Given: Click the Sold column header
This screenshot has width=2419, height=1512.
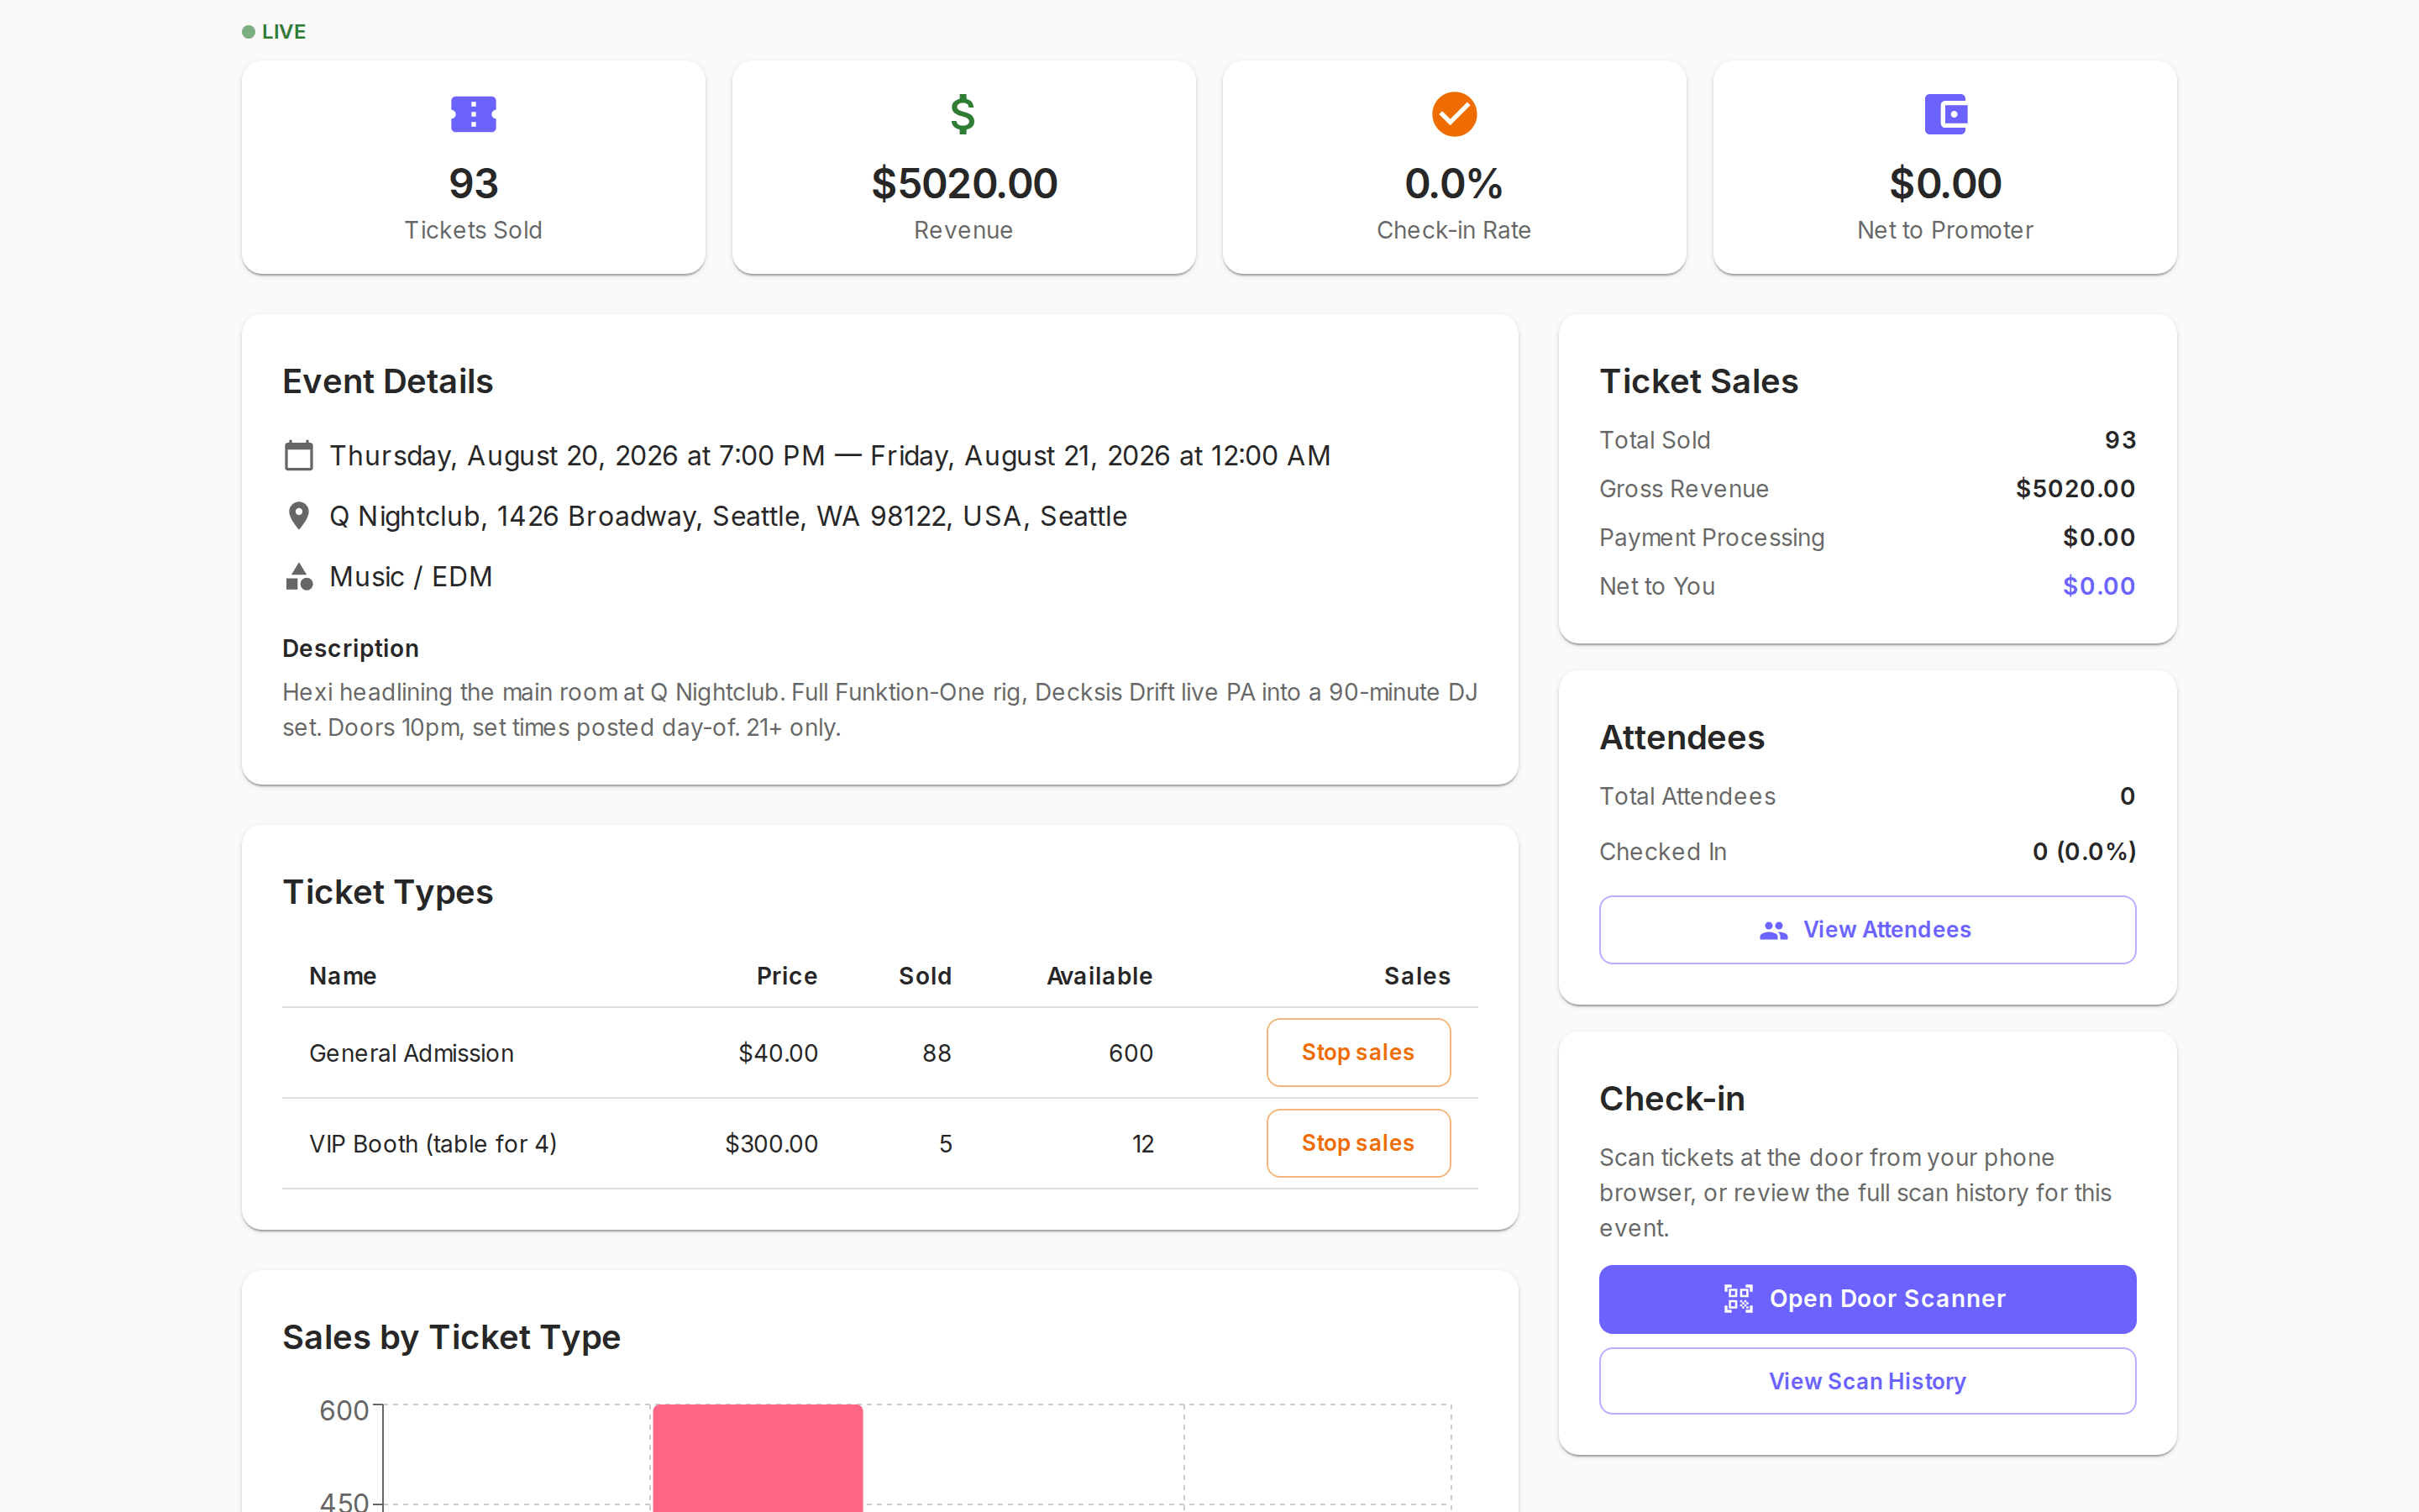Looking at the screenshot, I should click(925, 976).
